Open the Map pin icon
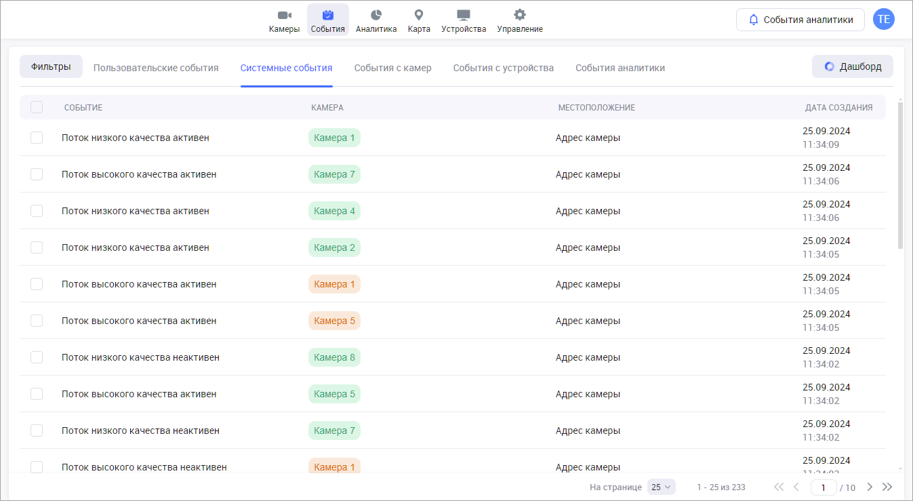The width and height of the screenshot is (913, 501). coord(419,16)
